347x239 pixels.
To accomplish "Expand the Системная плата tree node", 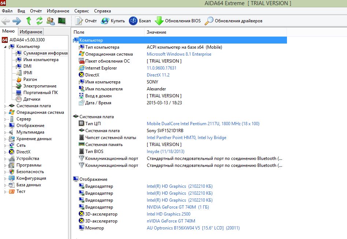I will pyautogui.click(x=5, y=106).
